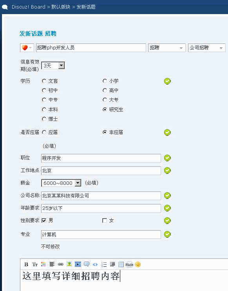The image size is (228, 291).
Task: Insert hidden content with Hide icon
Action: pyautogui.click(x=129, y=264)
